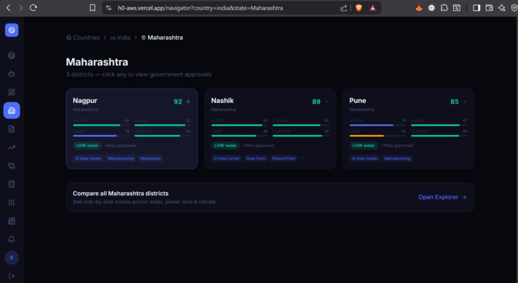Click the app logo at top of sidebar

12,30
